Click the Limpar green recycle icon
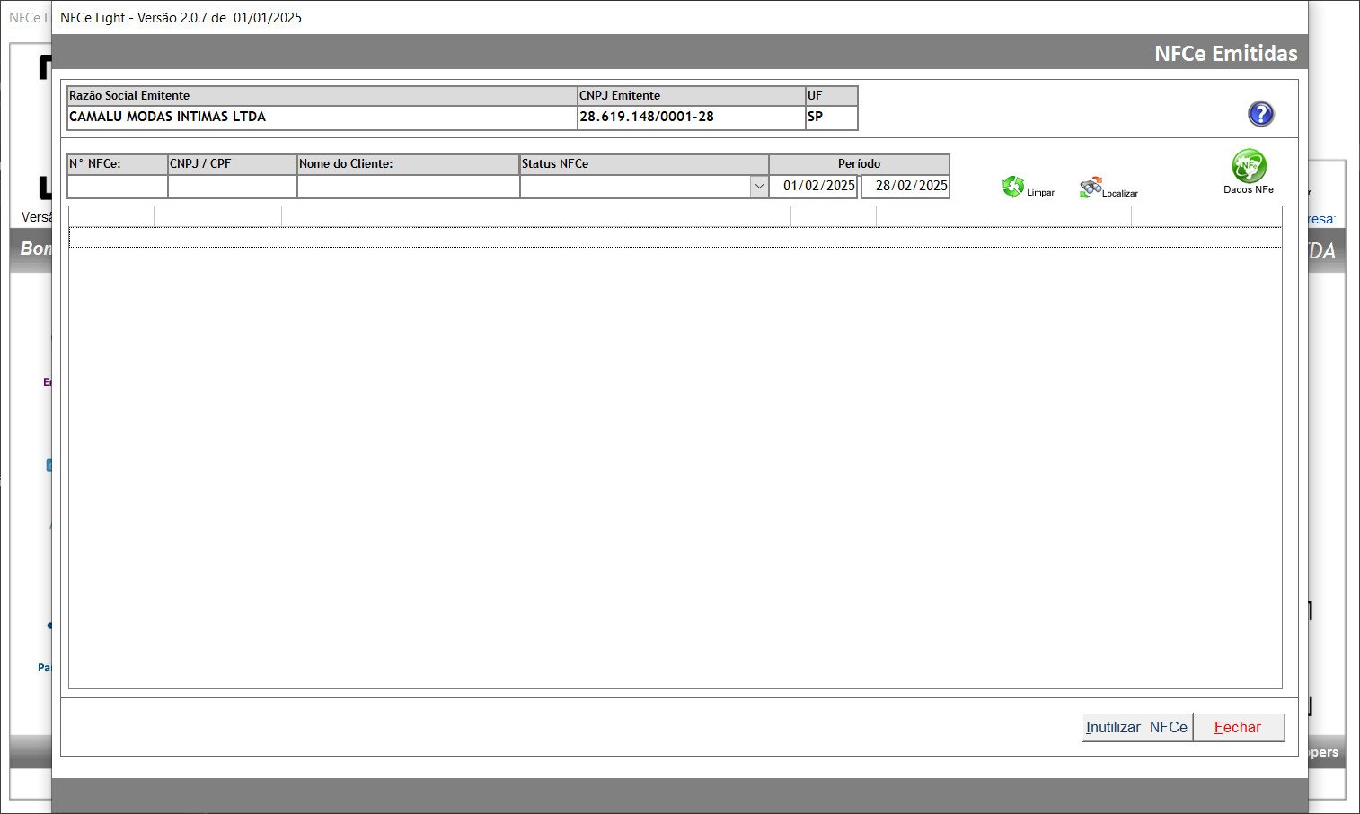 1013,187
